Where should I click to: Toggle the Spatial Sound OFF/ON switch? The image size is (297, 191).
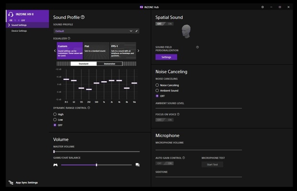pos(164,24)
